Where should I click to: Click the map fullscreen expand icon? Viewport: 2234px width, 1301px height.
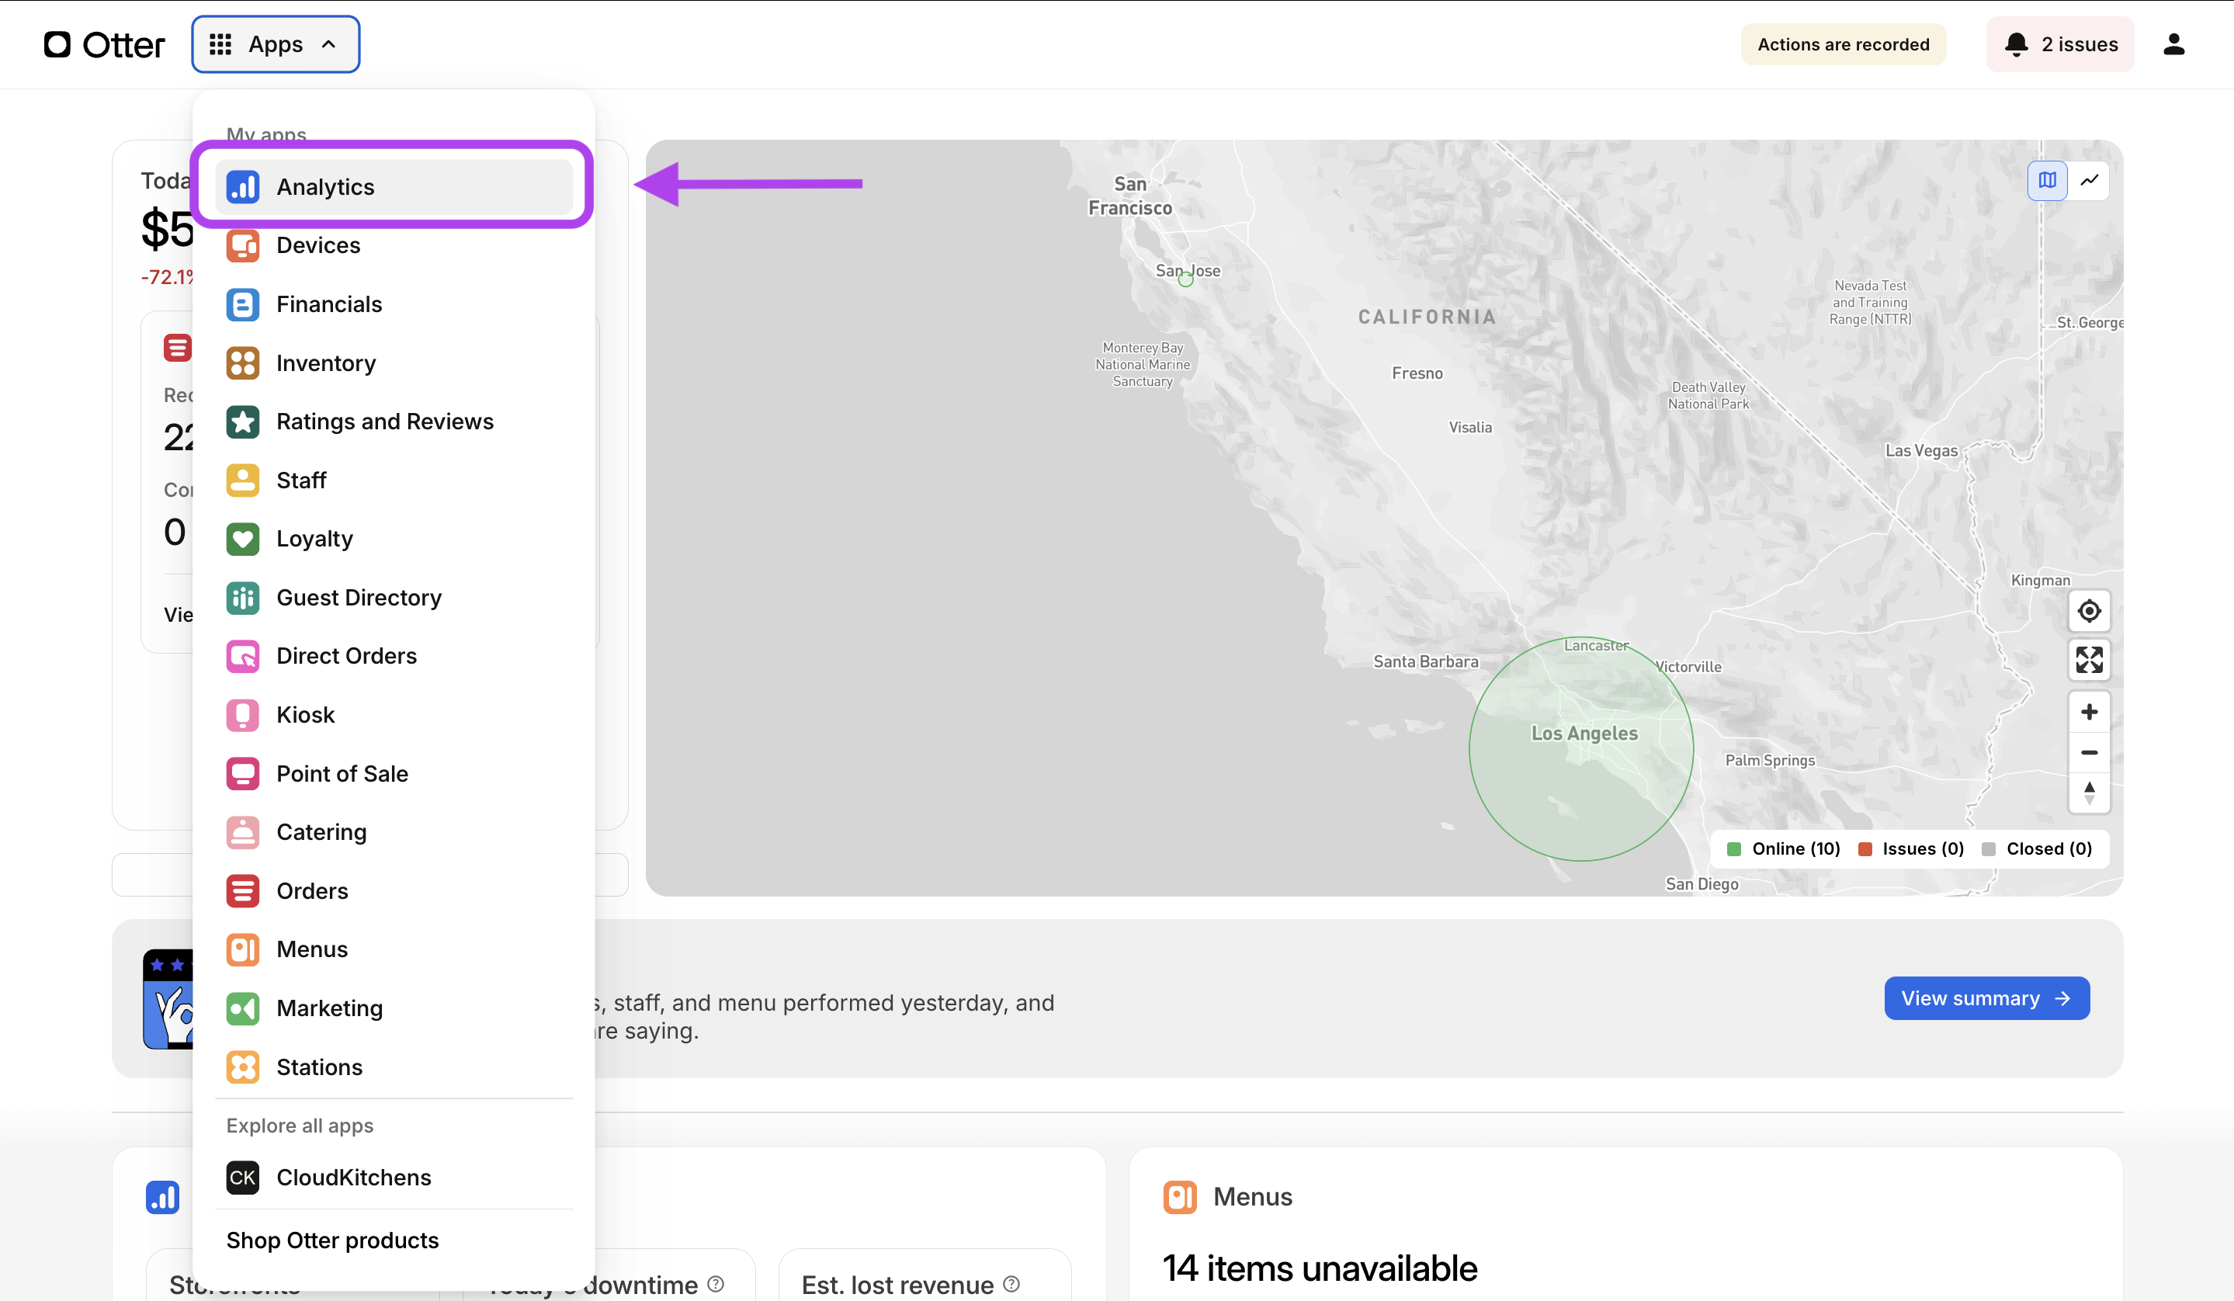[2089, 659]
